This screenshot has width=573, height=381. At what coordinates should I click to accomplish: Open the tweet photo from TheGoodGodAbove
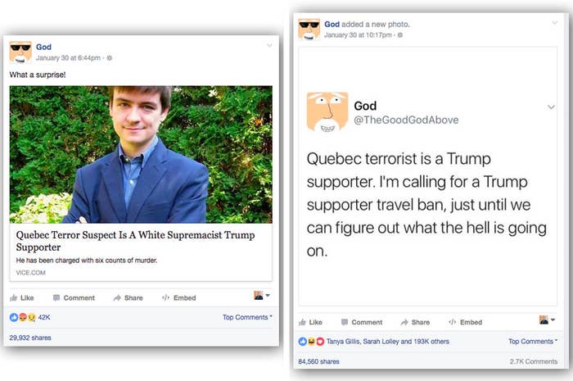(428, 176)
